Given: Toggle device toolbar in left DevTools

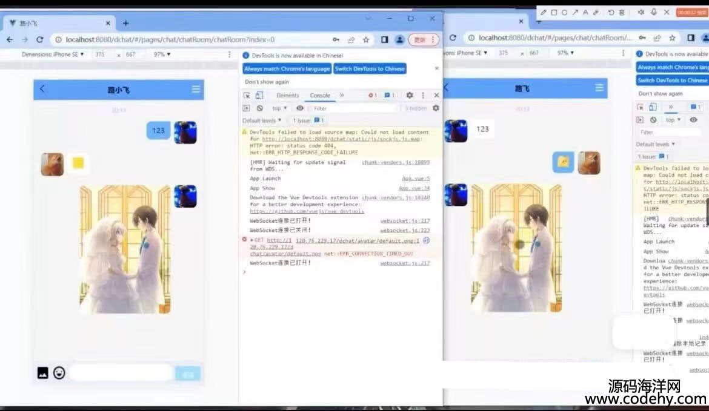Looking at the screenshot, I should 259,95.
